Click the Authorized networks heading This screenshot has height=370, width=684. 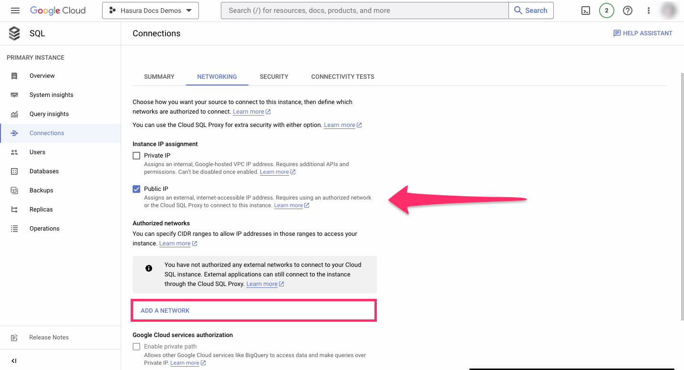[x=161, y=223]
